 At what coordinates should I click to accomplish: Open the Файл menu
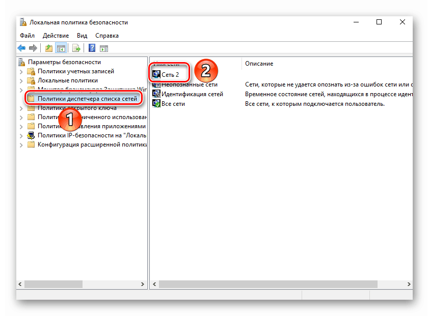(x=27, y=36)
